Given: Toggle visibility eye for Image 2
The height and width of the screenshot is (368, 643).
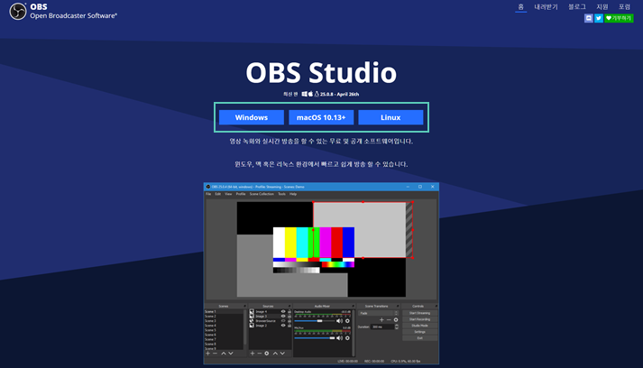Looking at the screenshot, I should point(283,326).
